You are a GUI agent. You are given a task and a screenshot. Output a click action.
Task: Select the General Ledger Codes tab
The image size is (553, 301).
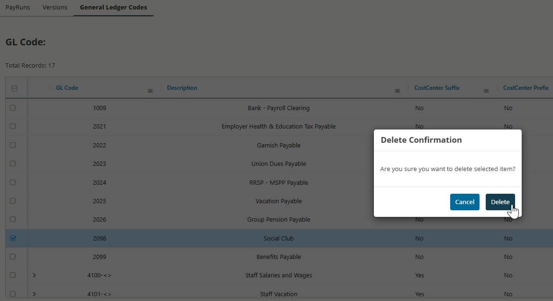point(113,8)
